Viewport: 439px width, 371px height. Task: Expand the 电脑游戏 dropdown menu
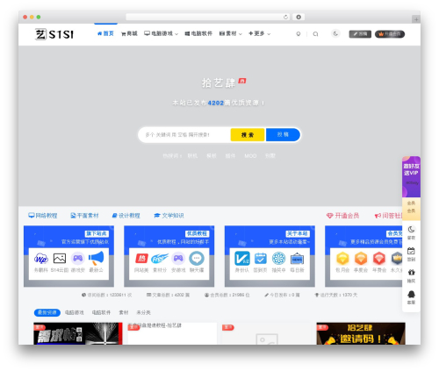[161, 33]
